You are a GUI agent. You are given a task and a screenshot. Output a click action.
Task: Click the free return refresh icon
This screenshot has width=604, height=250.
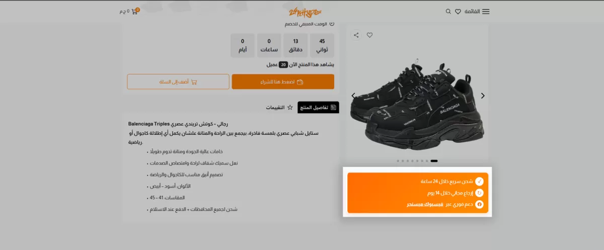(480, 193)
